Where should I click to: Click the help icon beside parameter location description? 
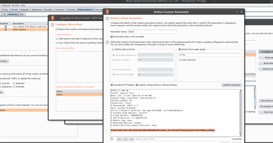[x=108, y=42]
